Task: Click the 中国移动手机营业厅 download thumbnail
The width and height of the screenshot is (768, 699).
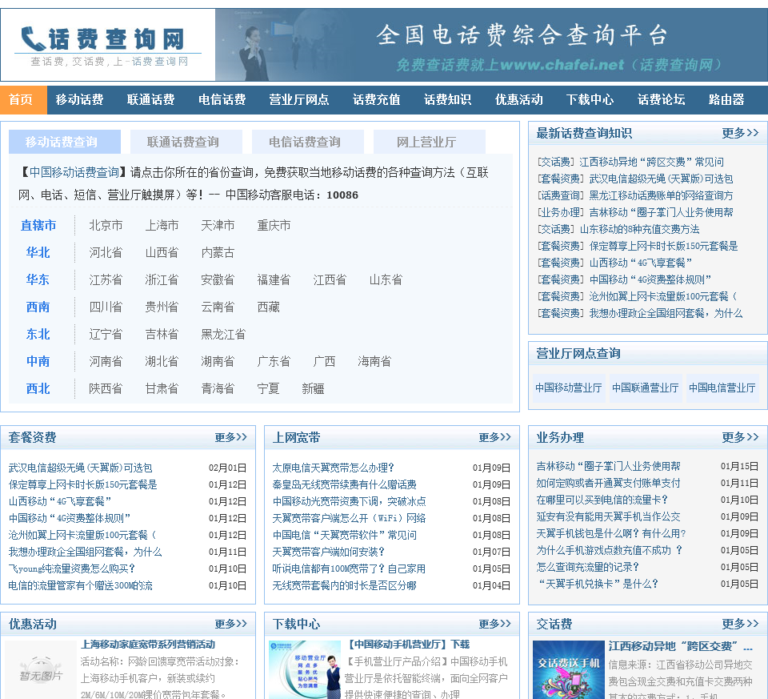Action: coord(305,669)
